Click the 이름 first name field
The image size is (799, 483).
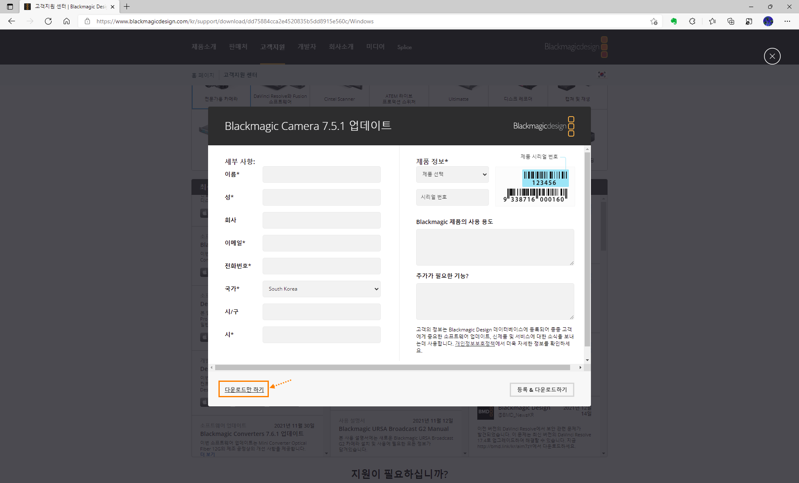(322, 174)
